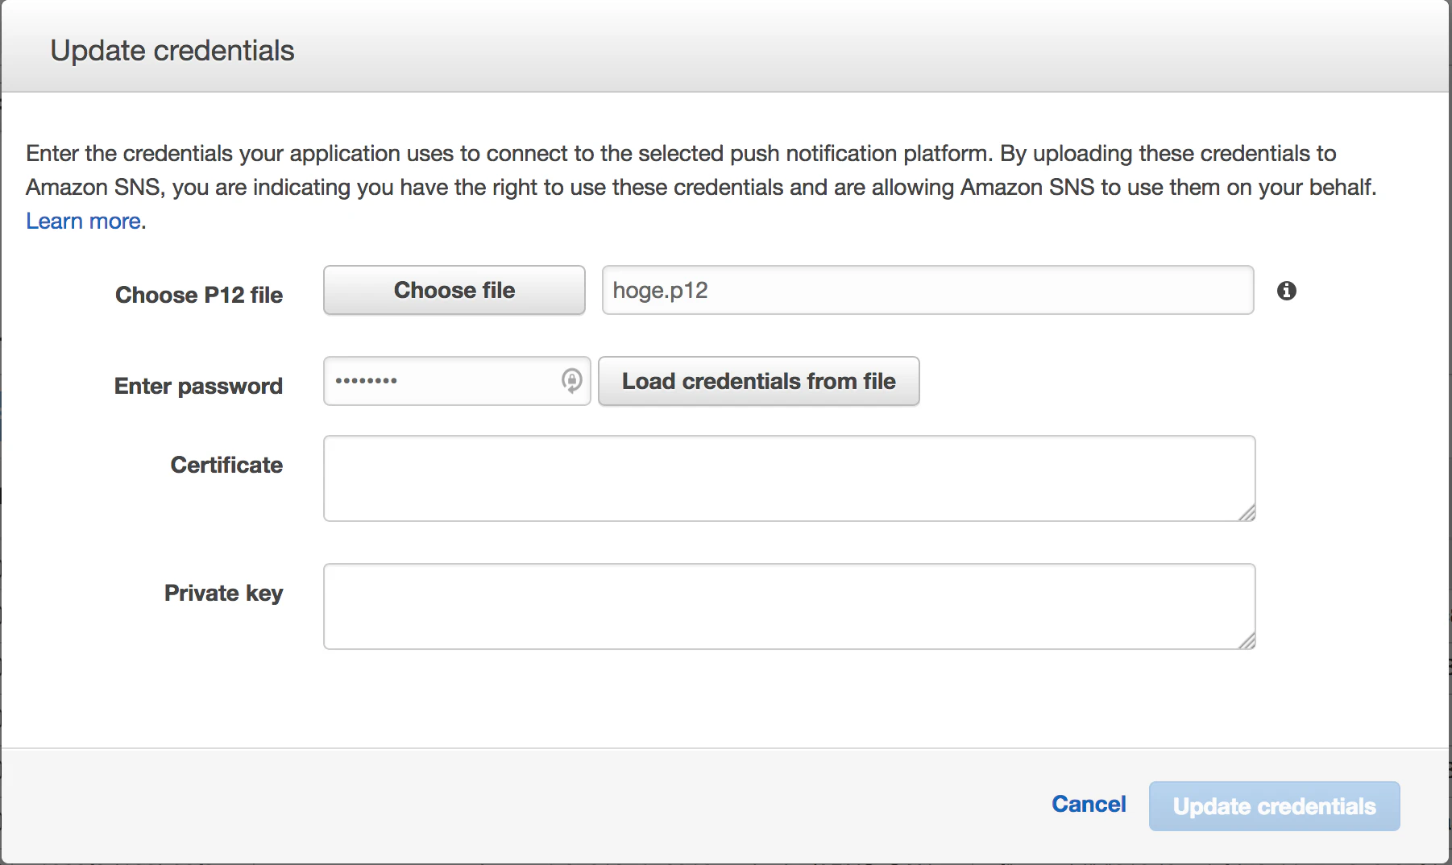Click the Update credentials dialog title

point(172,51)
